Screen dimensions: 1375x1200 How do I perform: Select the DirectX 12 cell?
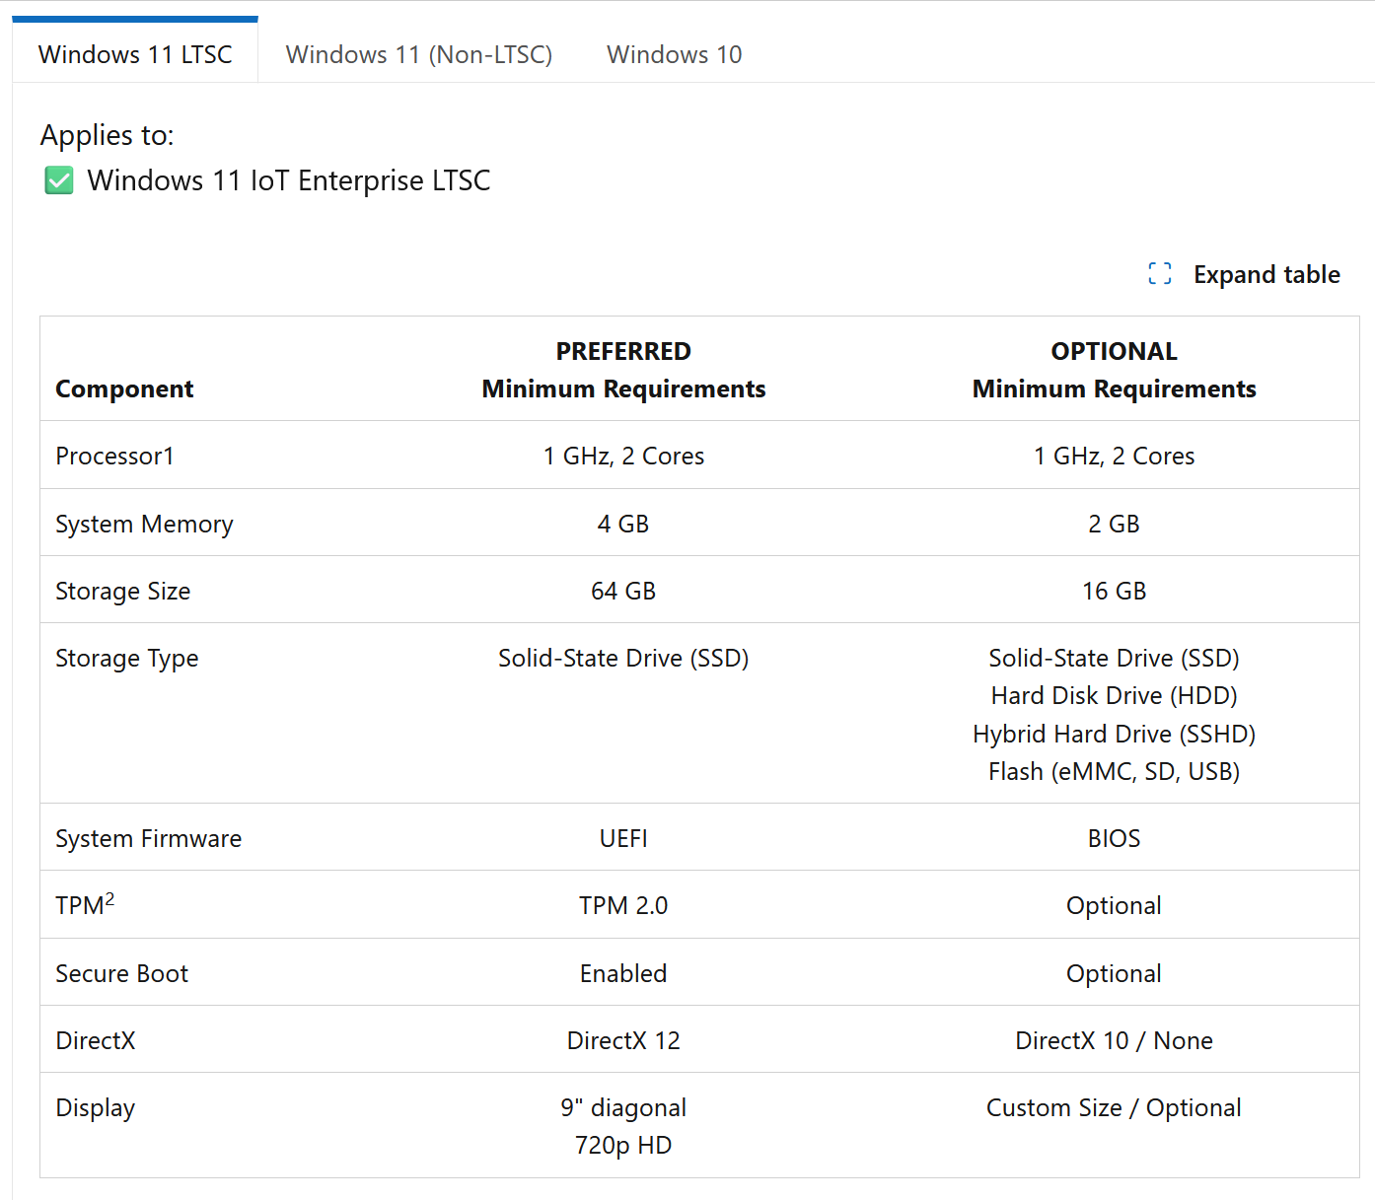(x=623, y=1040)
